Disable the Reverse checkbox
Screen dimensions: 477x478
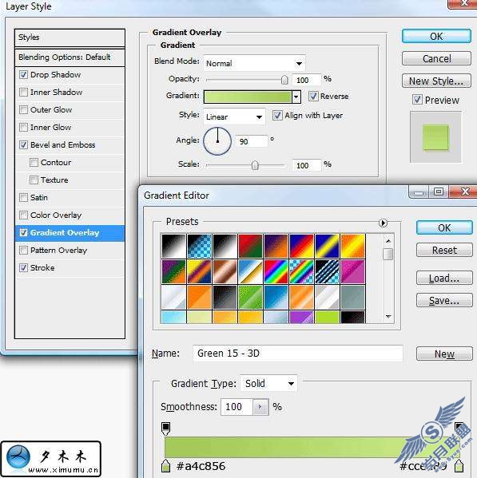tap(313, 96)
